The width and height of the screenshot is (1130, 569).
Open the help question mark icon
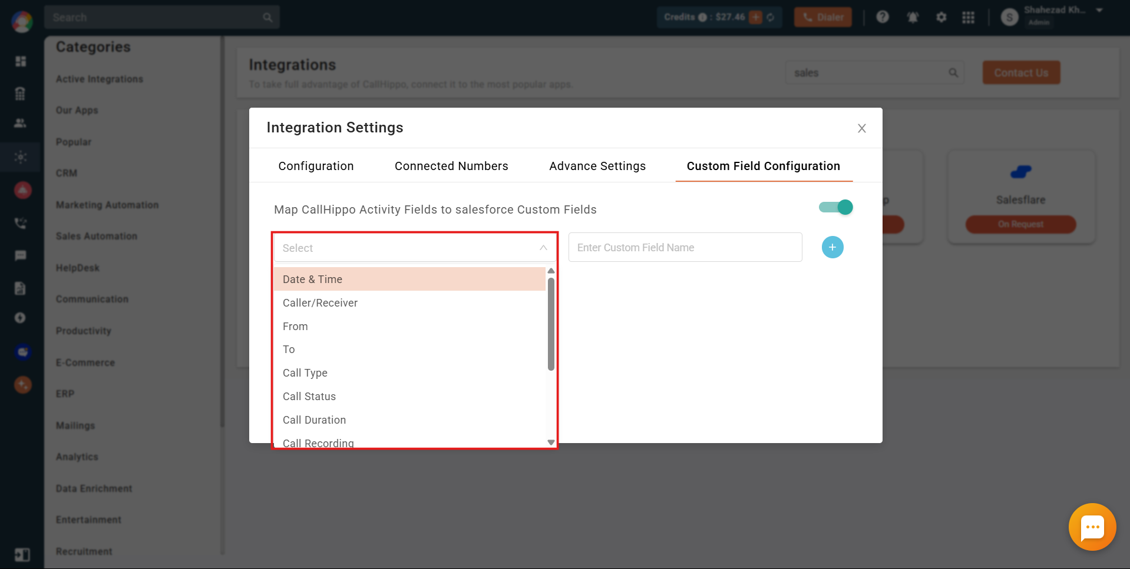coord(882,17)
